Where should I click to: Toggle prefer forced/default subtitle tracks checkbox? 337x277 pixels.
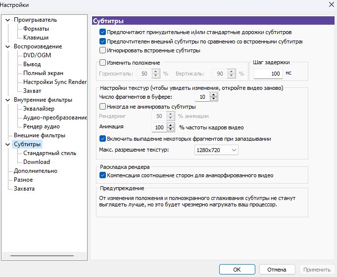(x=102, y=32)
